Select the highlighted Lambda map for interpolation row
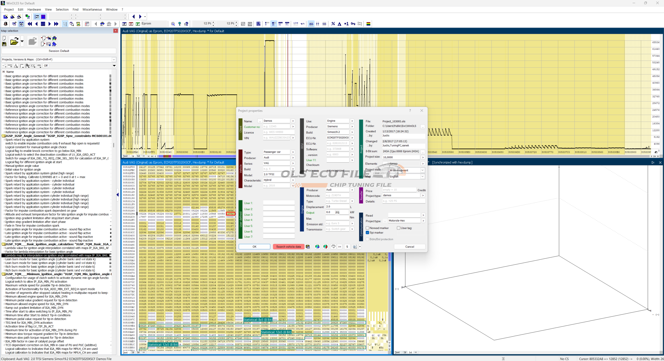 pyautogui.click(x=57, y=255)
